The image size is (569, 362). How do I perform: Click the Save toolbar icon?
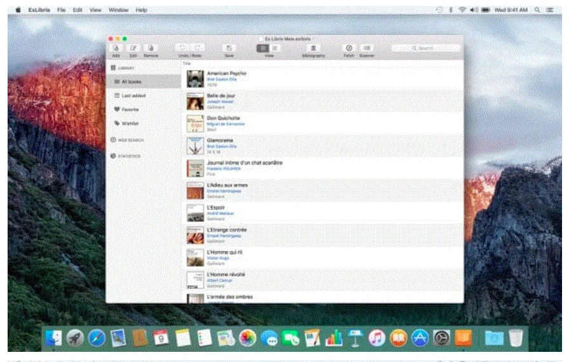(229, 48)
